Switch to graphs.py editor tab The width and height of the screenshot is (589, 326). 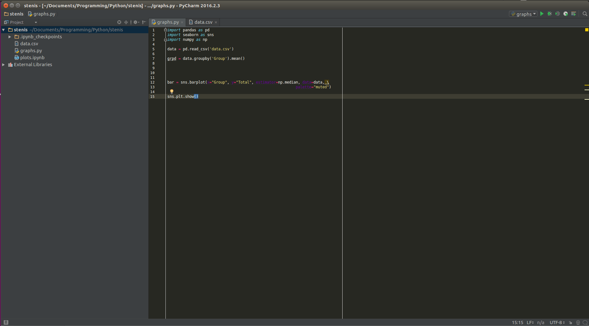pos(168,22)
